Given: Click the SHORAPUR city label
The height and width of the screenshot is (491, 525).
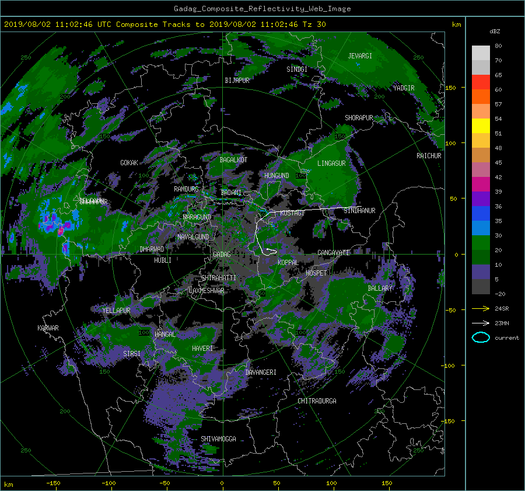Looking at the screenshot, I should coord(359,118).
